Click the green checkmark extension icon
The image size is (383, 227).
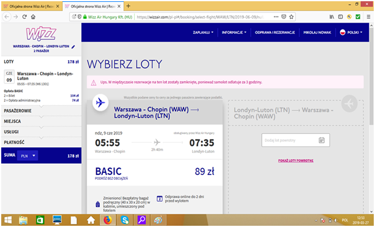click(x=358, y=17)
